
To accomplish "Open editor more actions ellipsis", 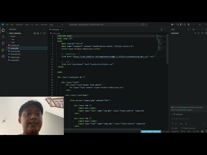I will [x=165, y=29].
